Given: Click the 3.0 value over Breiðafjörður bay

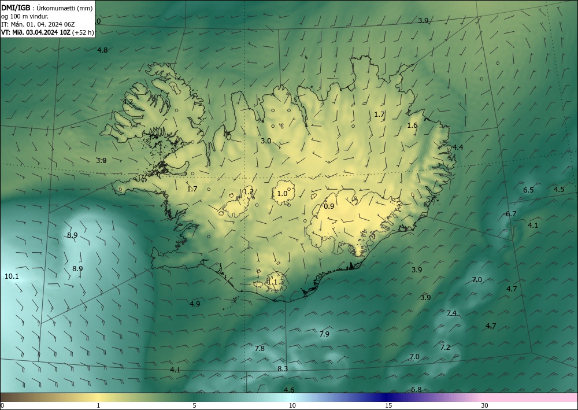Looking at the screenshot, I should coord(101,161).
